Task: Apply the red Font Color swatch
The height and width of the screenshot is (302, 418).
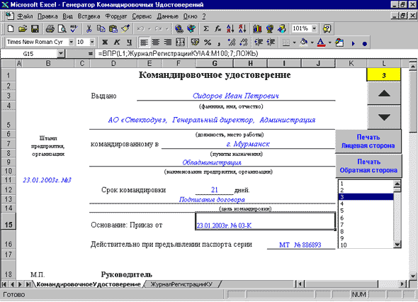Action: pos(322,42)
